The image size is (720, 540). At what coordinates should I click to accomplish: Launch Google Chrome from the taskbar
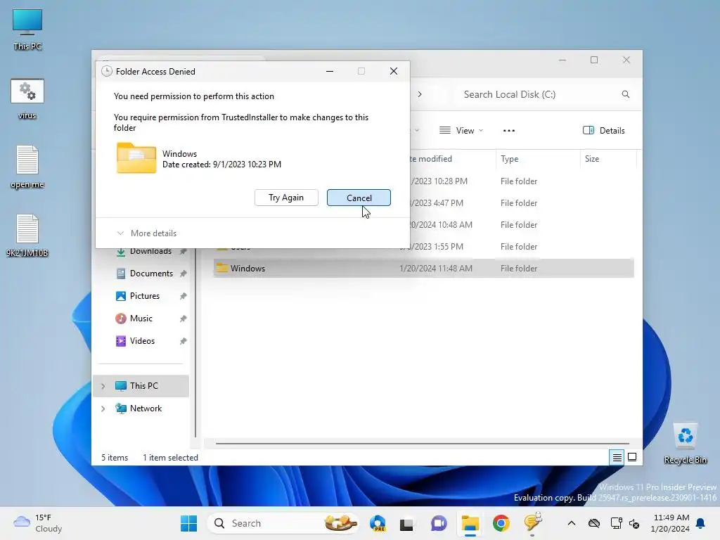coord(501,523)
